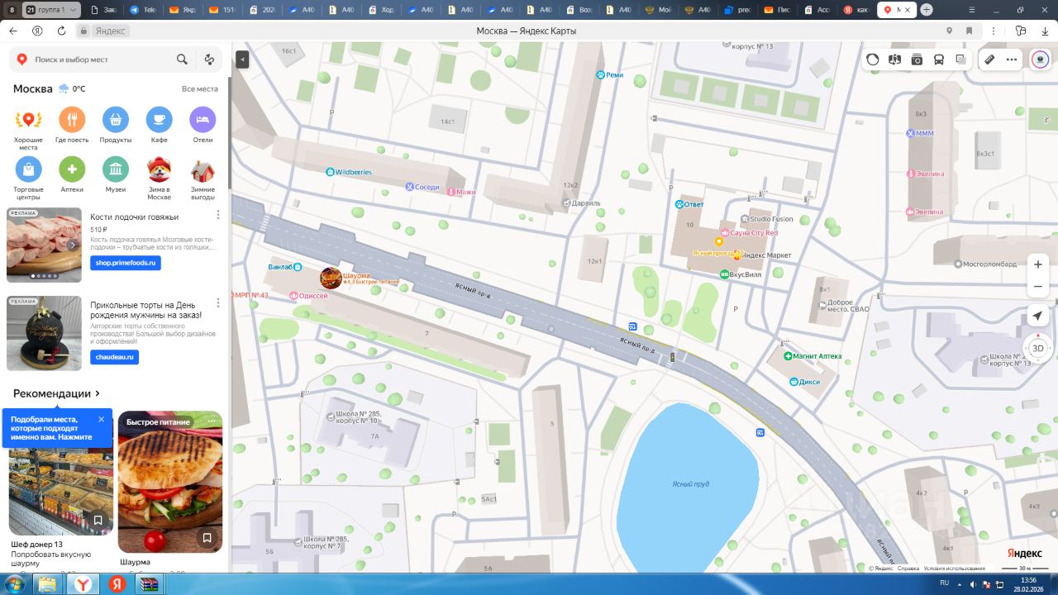The height and width of the screenshot is (595, 1058).
Task: Open a new browser tab
Action: 927,10
